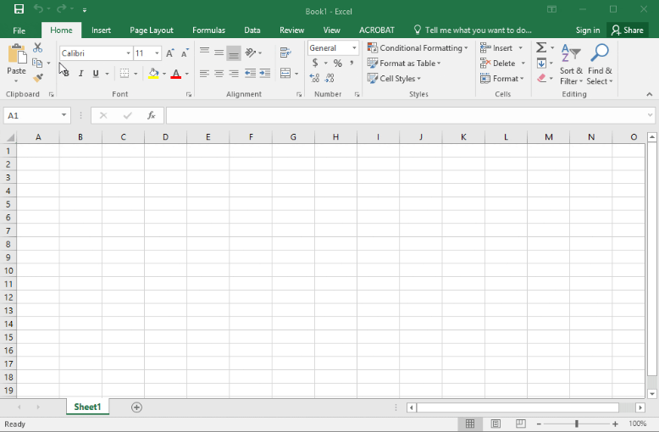This screenshot has height=432, width=659.
Task: Click the zoom slider handle
Action: point(577,424)
